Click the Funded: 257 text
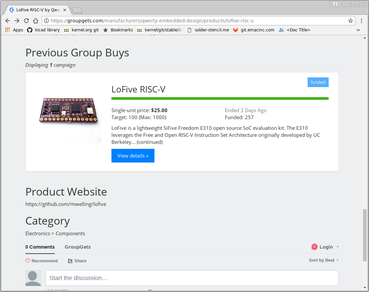369x292 pixels. (239, 117)
